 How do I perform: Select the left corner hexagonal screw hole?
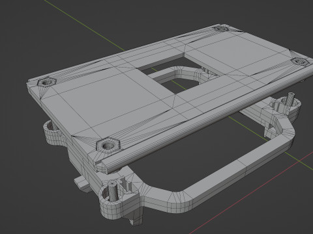(47, 82)
